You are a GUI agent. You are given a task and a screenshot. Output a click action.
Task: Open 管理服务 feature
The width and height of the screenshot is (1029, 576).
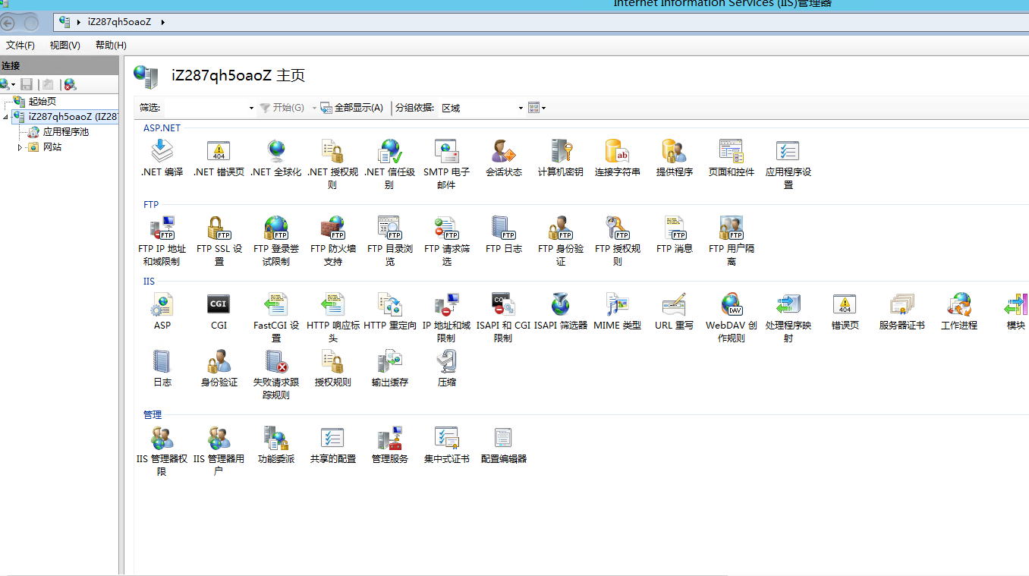389,445
